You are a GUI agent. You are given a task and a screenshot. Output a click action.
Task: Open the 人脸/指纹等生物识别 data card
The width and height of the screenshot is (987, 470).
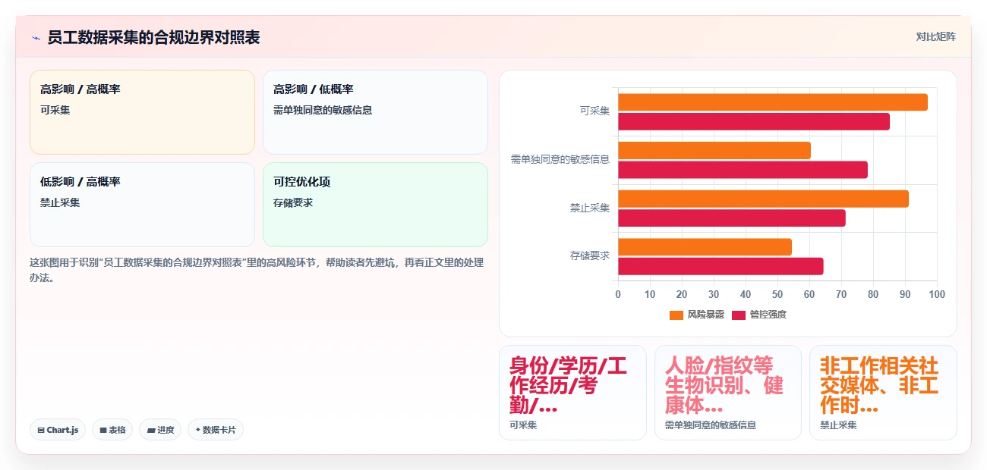(727, 393)
